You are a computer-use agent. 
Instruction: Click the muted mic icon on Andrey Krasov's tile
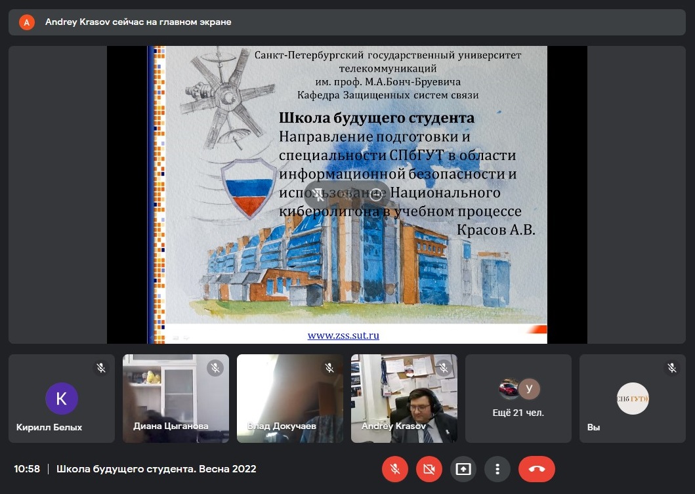tap(444, 368)
